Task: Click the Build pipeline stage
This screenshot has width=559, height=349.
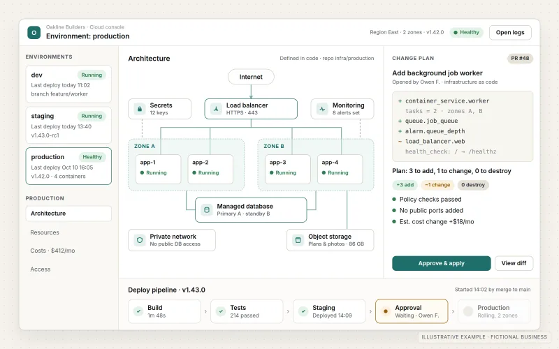Action: tap(164, 311)
